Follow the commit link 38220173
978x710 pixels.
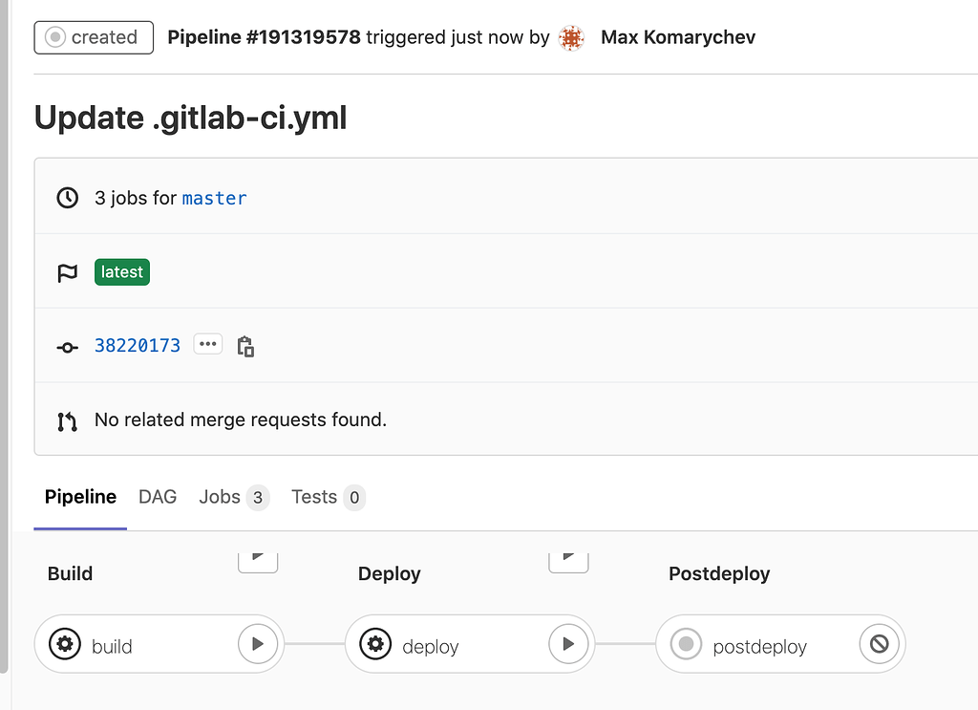[x=138, y=346]
